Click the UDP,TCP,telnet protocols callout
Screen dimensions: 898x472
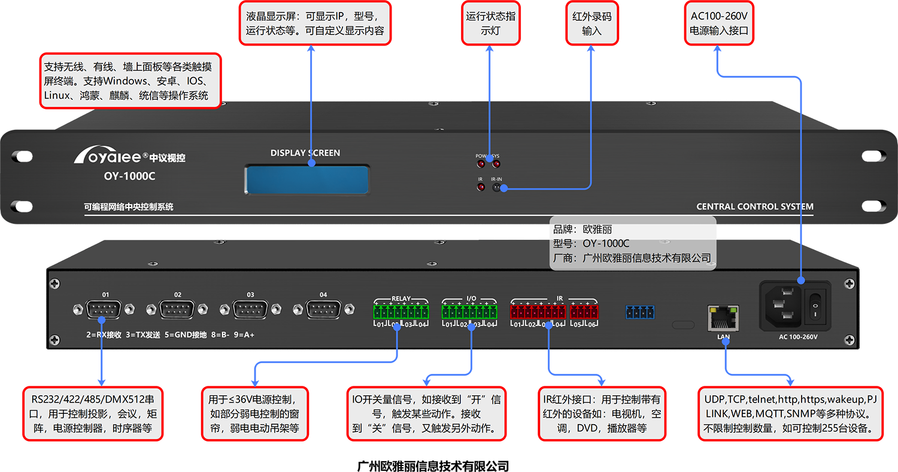[x=790, y=414]
